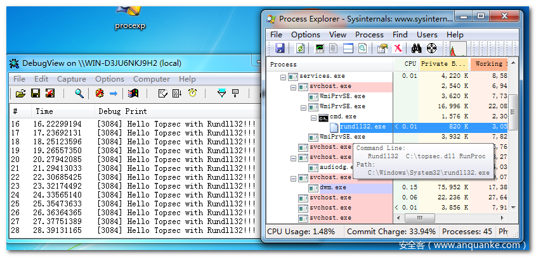
Task: Click the Private Bytes column header
Action: (444, 64)
